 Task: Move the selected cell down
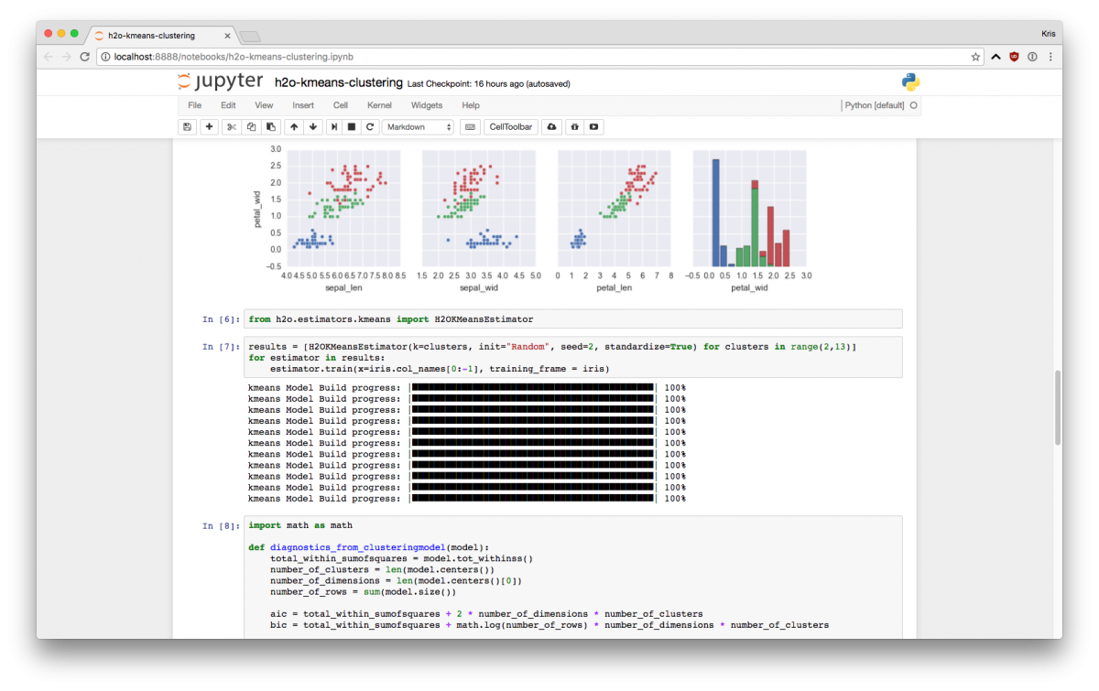313,127
